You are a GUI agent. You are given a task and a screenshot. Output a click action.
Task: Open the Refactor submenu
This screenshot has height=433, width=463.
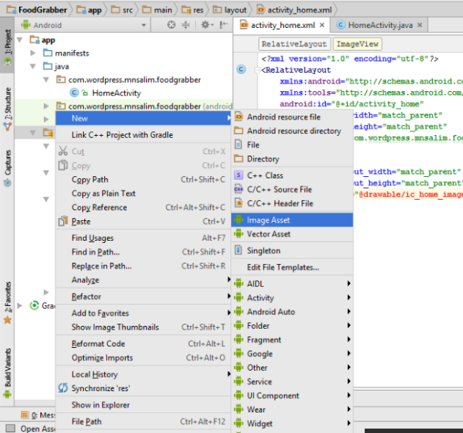[x=143, y=296]
